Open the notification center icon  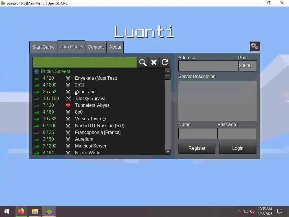(280, 211)
